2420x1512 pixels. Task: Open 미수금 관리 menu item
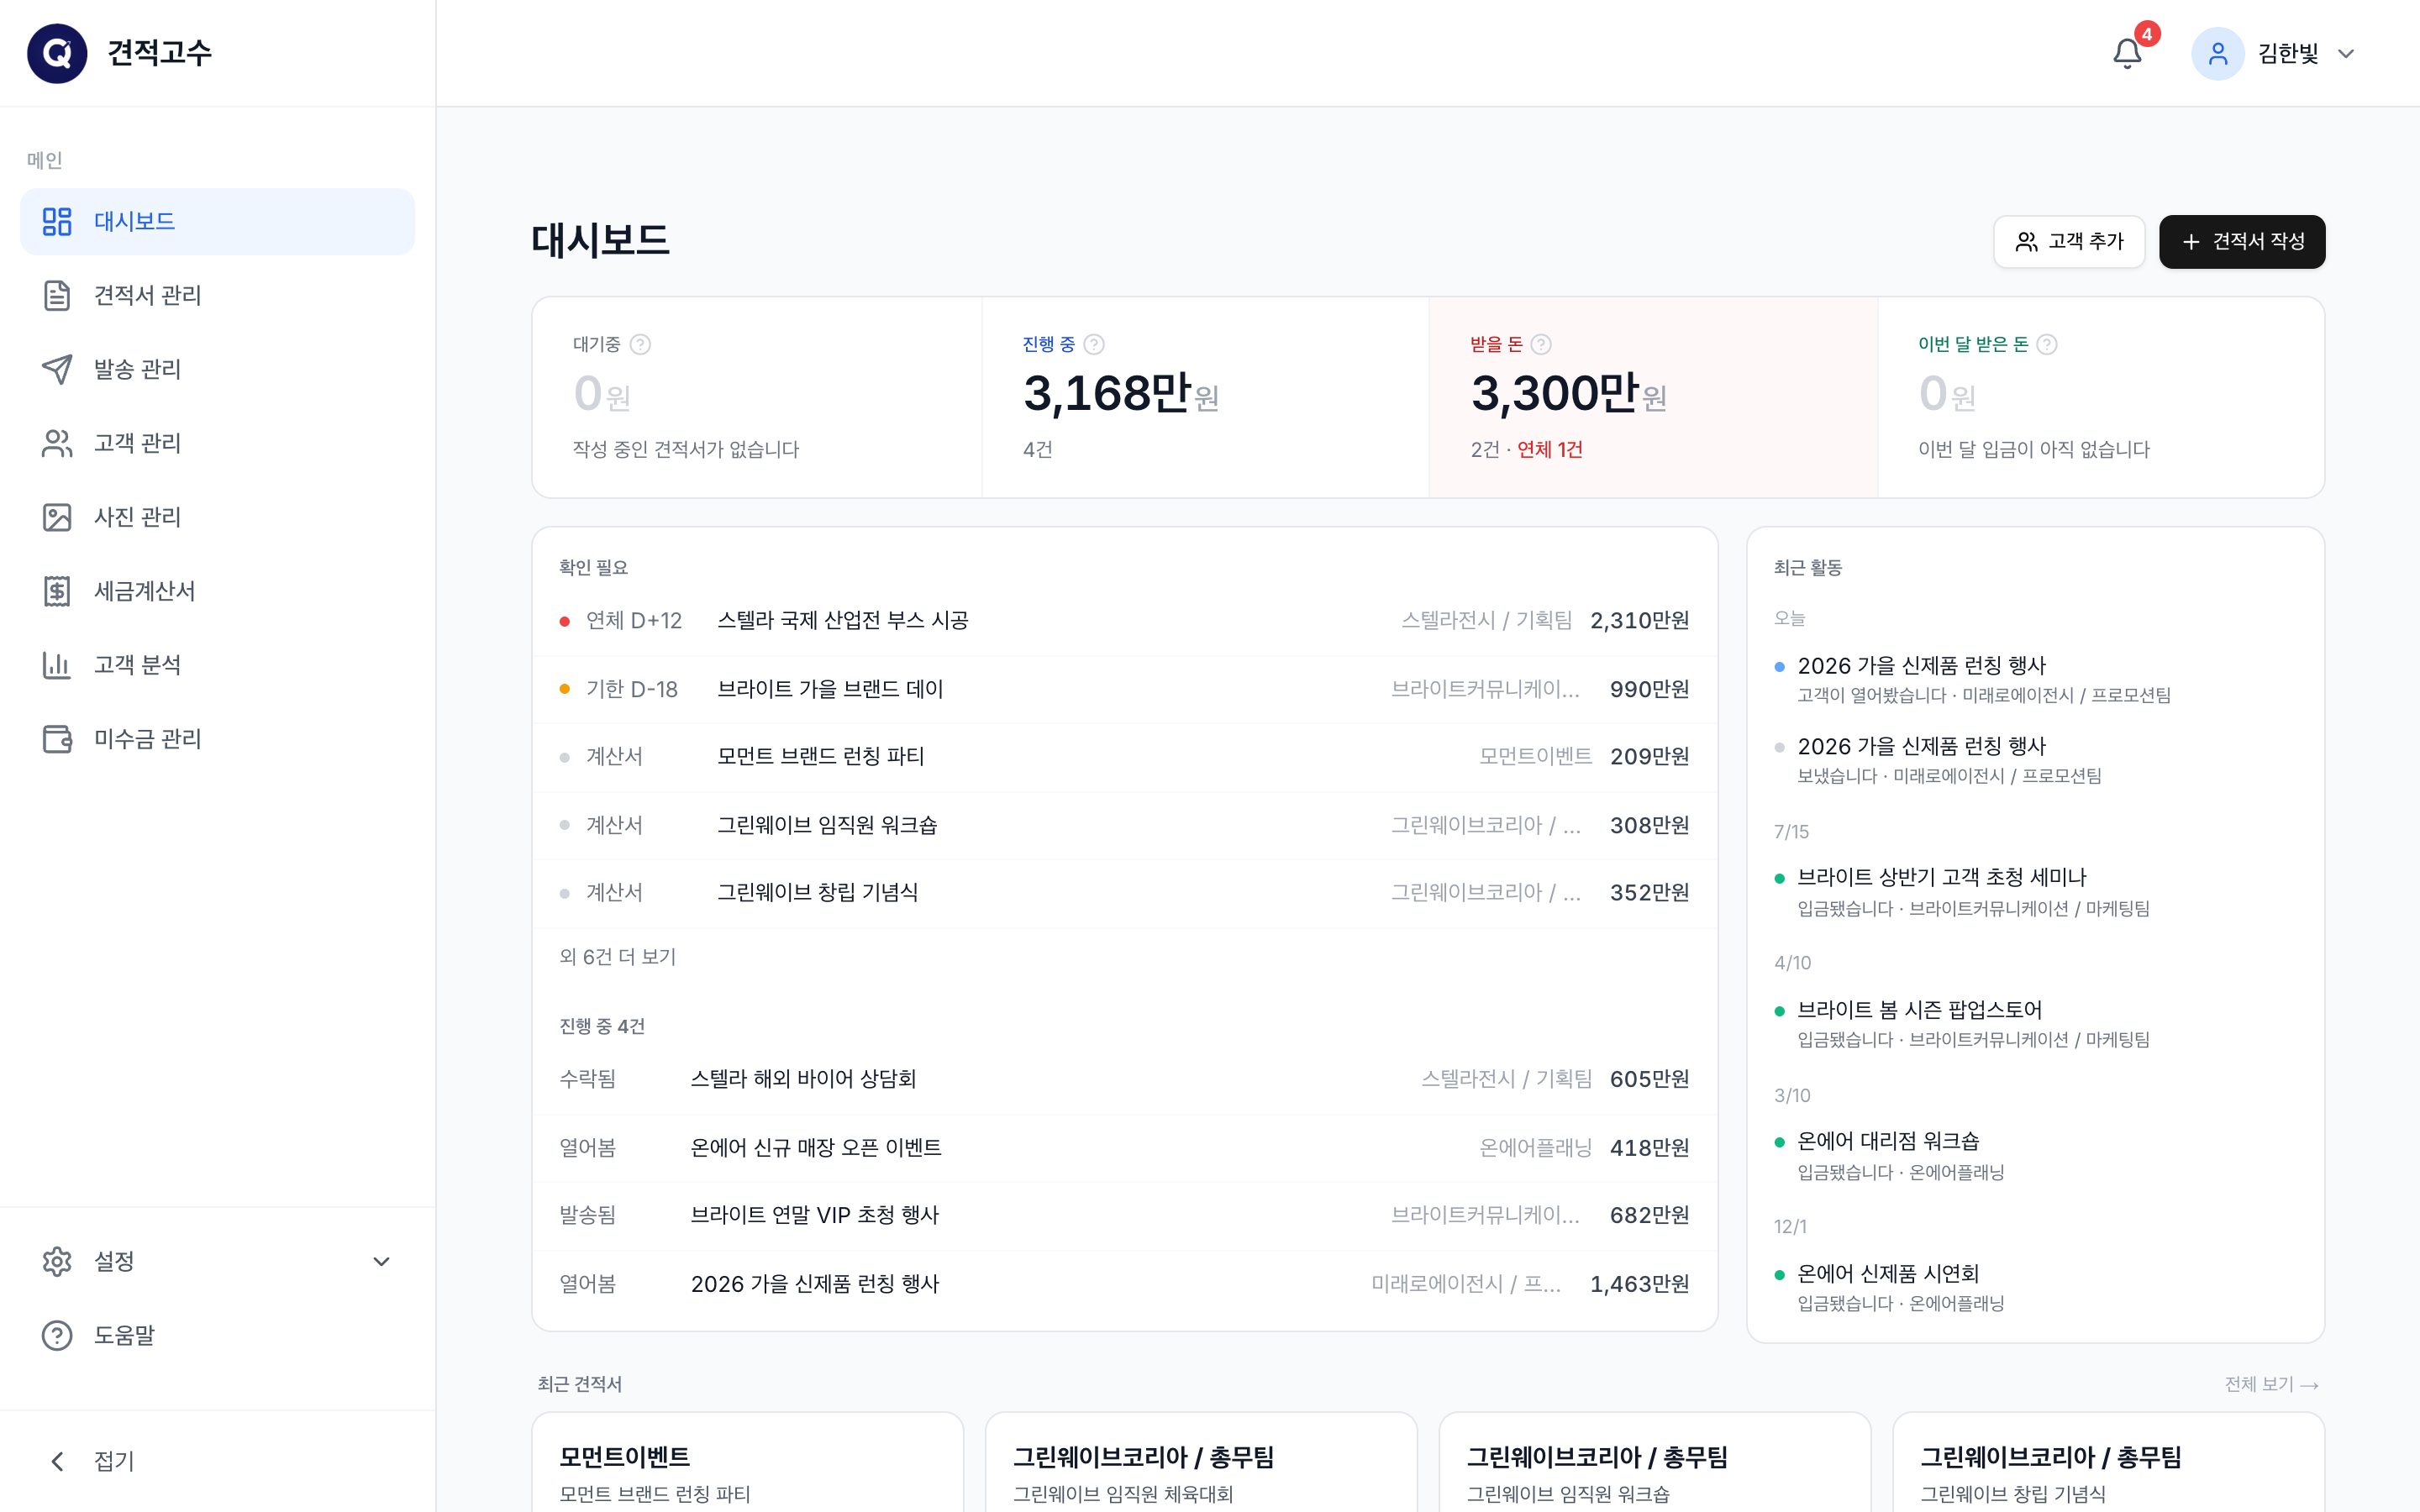(x=218, y=739)
